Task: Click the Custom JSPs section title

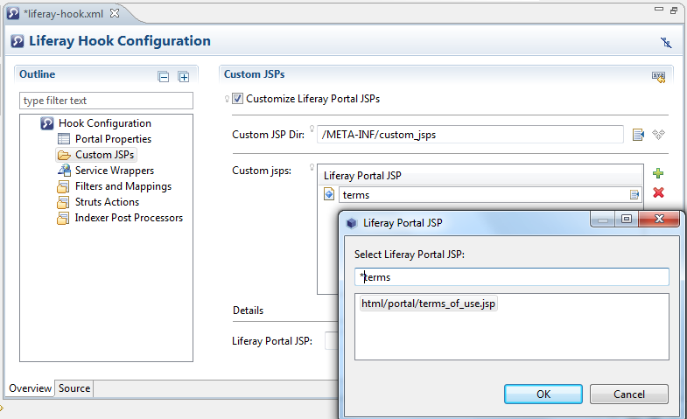Action: [x=254, y=74]
